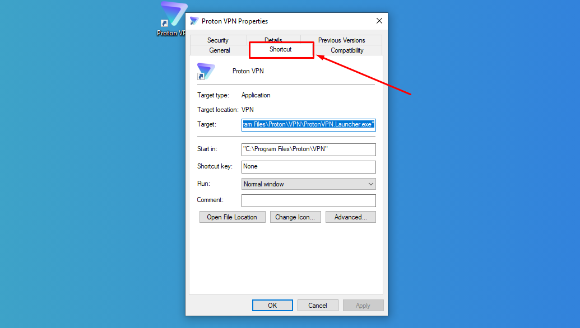Click in the Comment field
This screenshot has width=580, height=328.
coord(309,200)
